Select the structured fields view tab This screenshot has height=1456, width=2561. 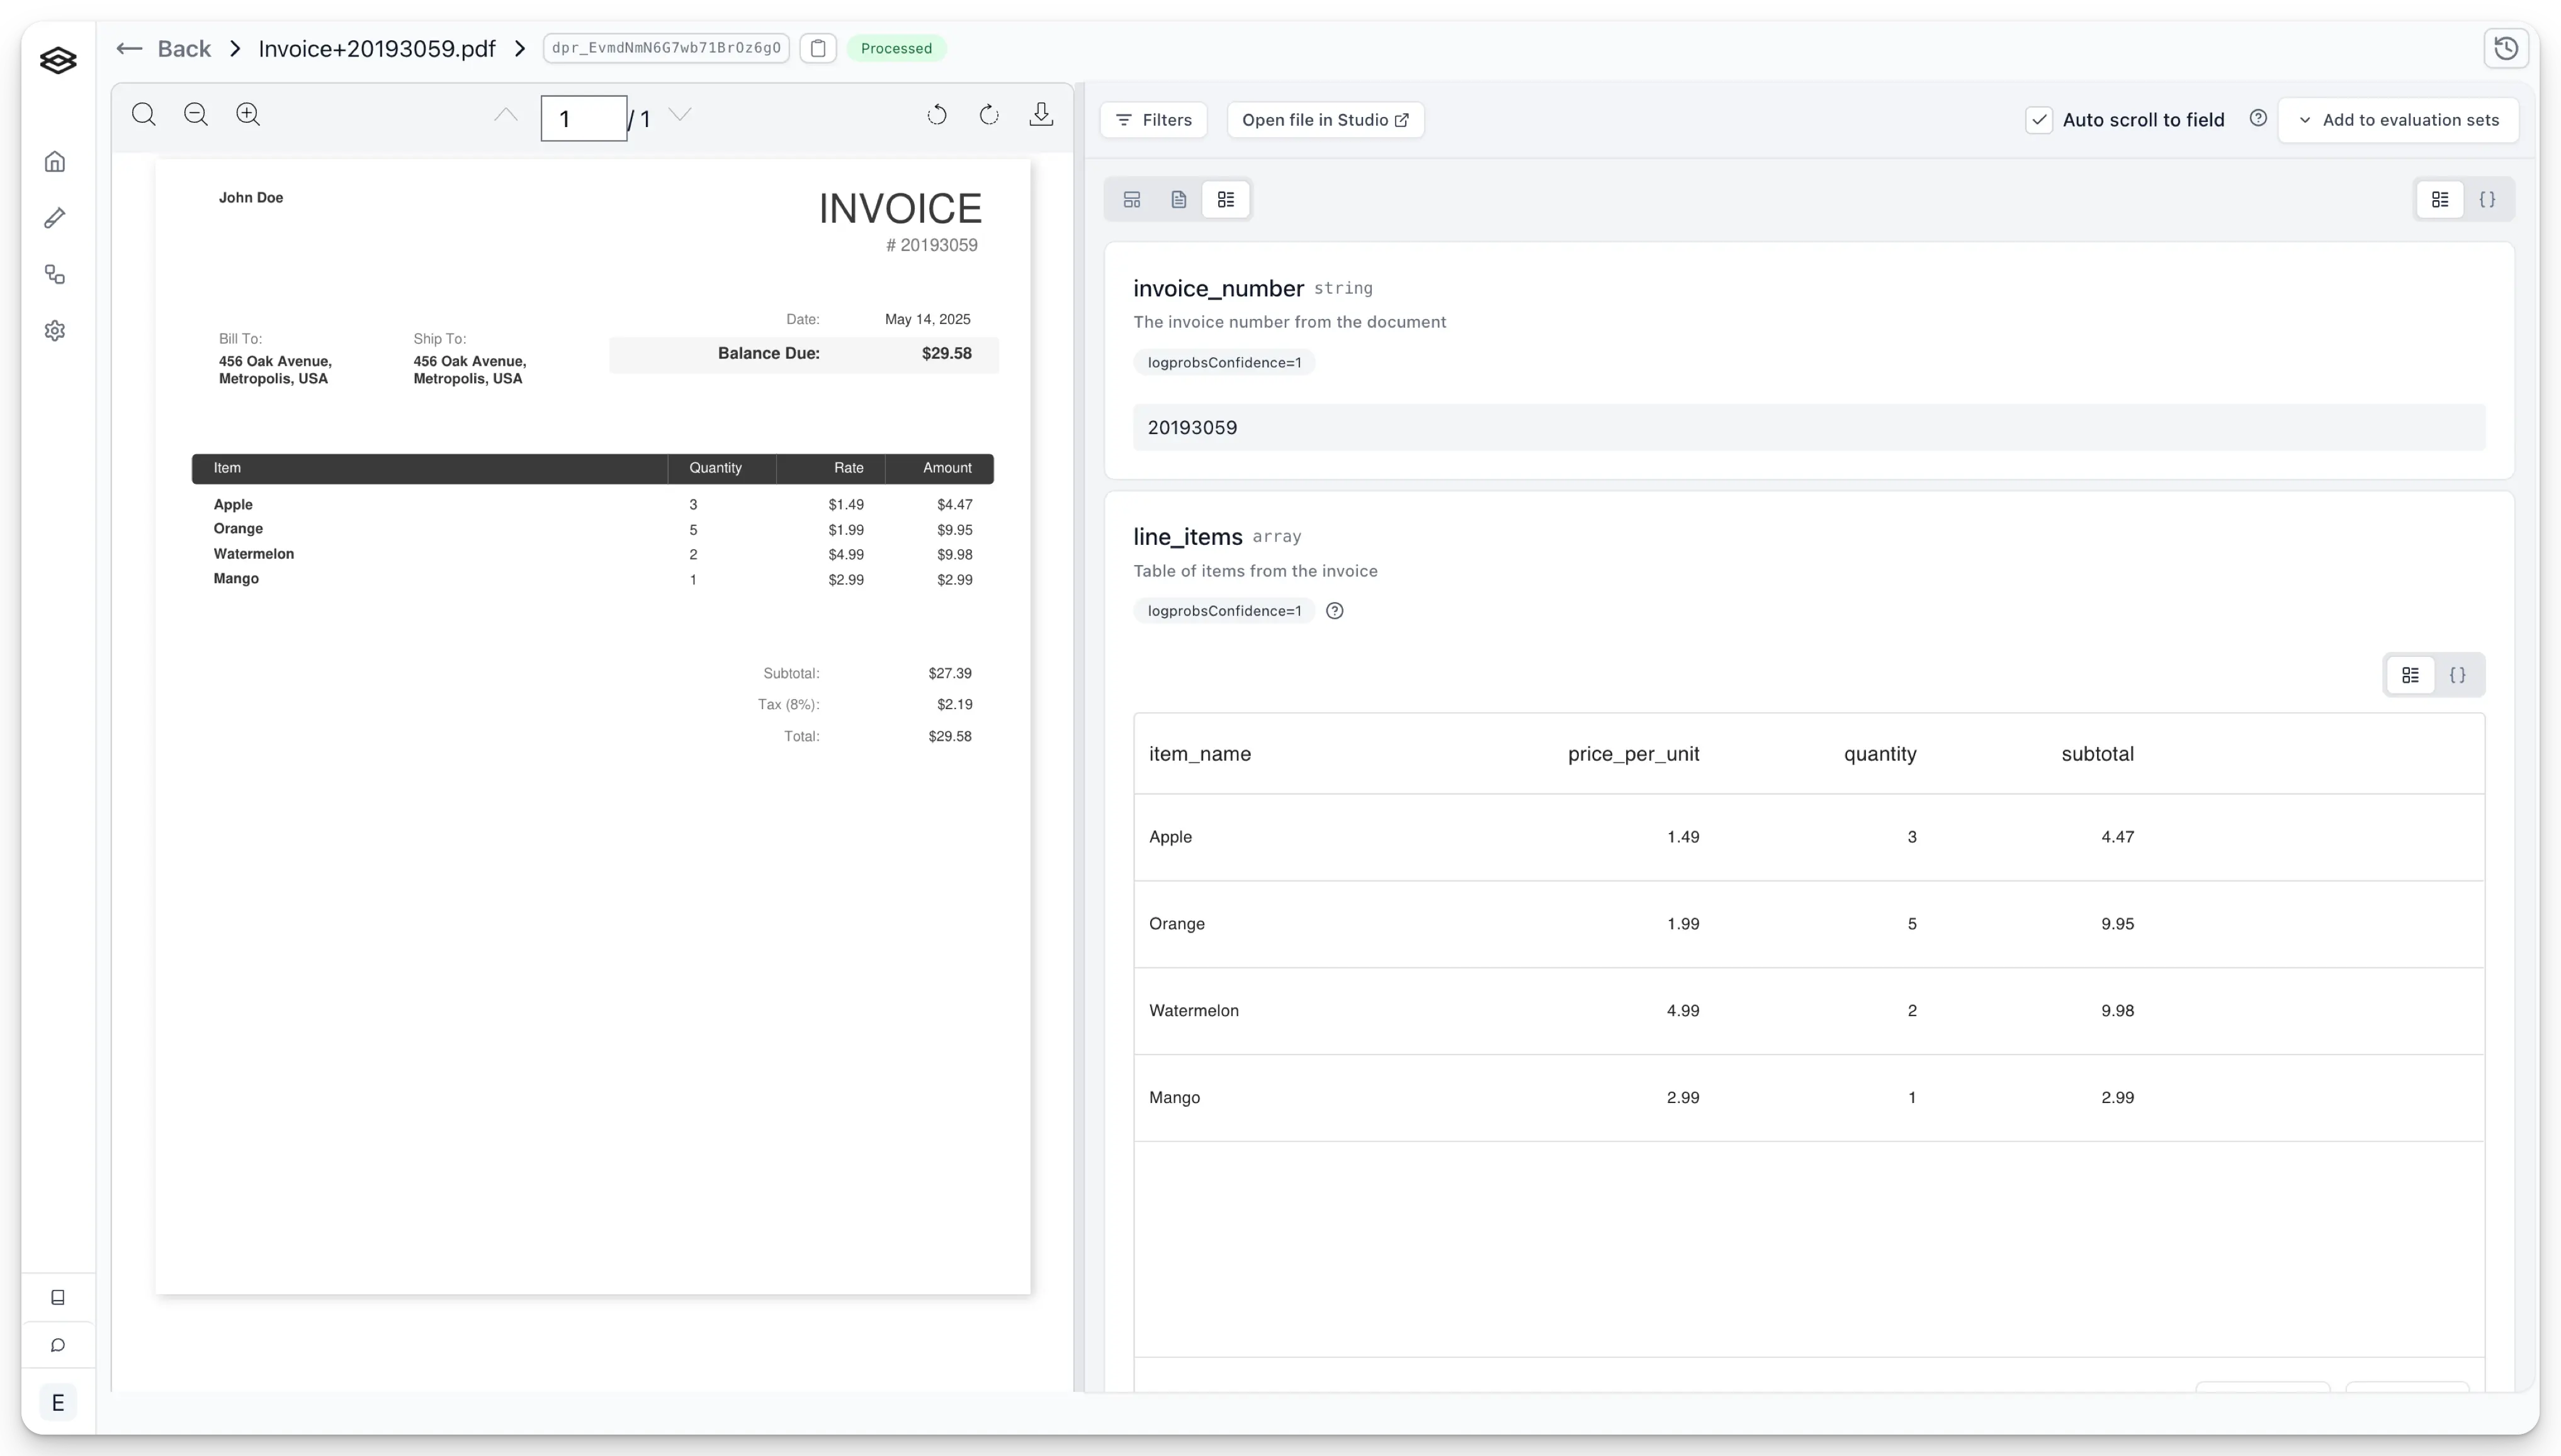(x=1226, y=199)
